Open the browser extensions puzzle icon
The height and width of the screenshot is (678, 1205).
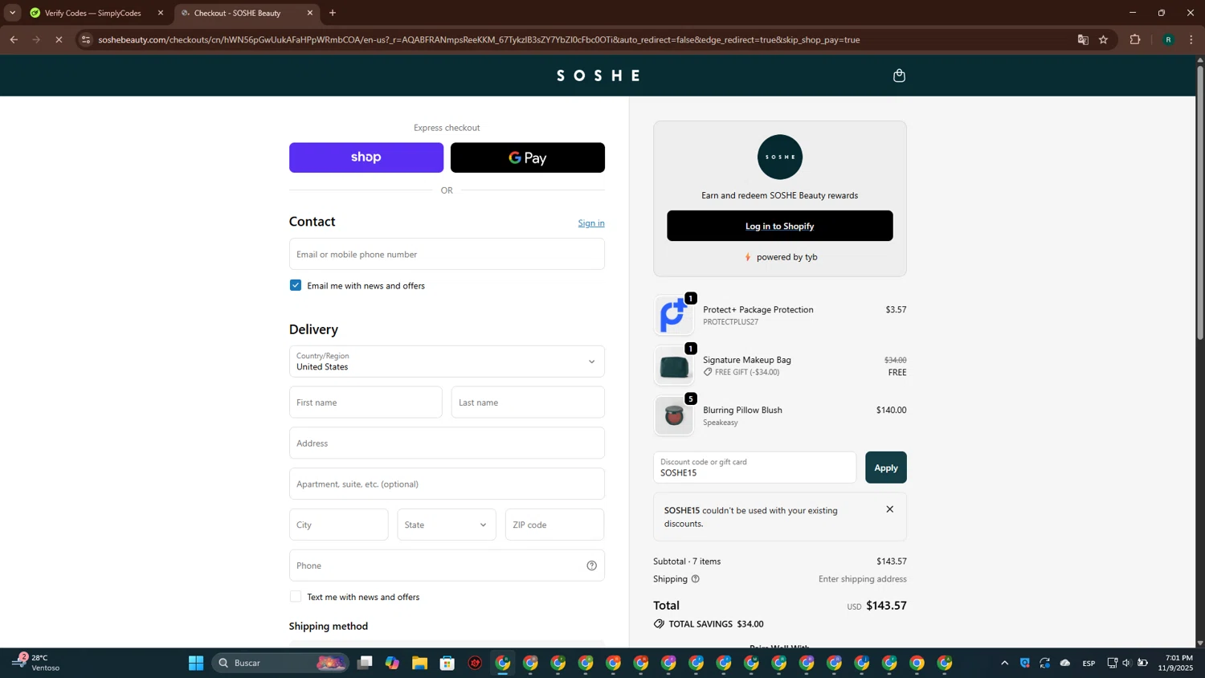coord(1135,39)
